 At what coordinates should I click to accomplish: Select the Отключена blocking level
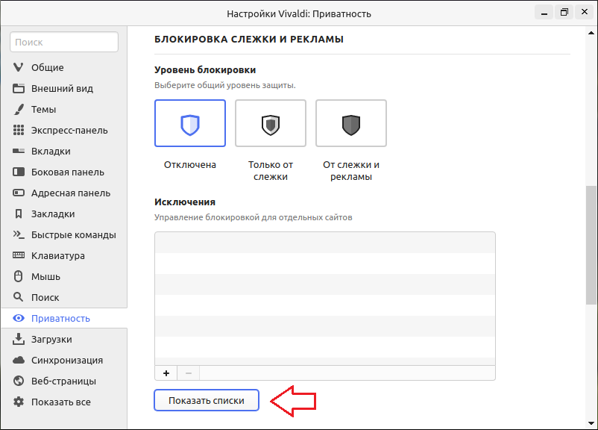click(x=190, y=123)
